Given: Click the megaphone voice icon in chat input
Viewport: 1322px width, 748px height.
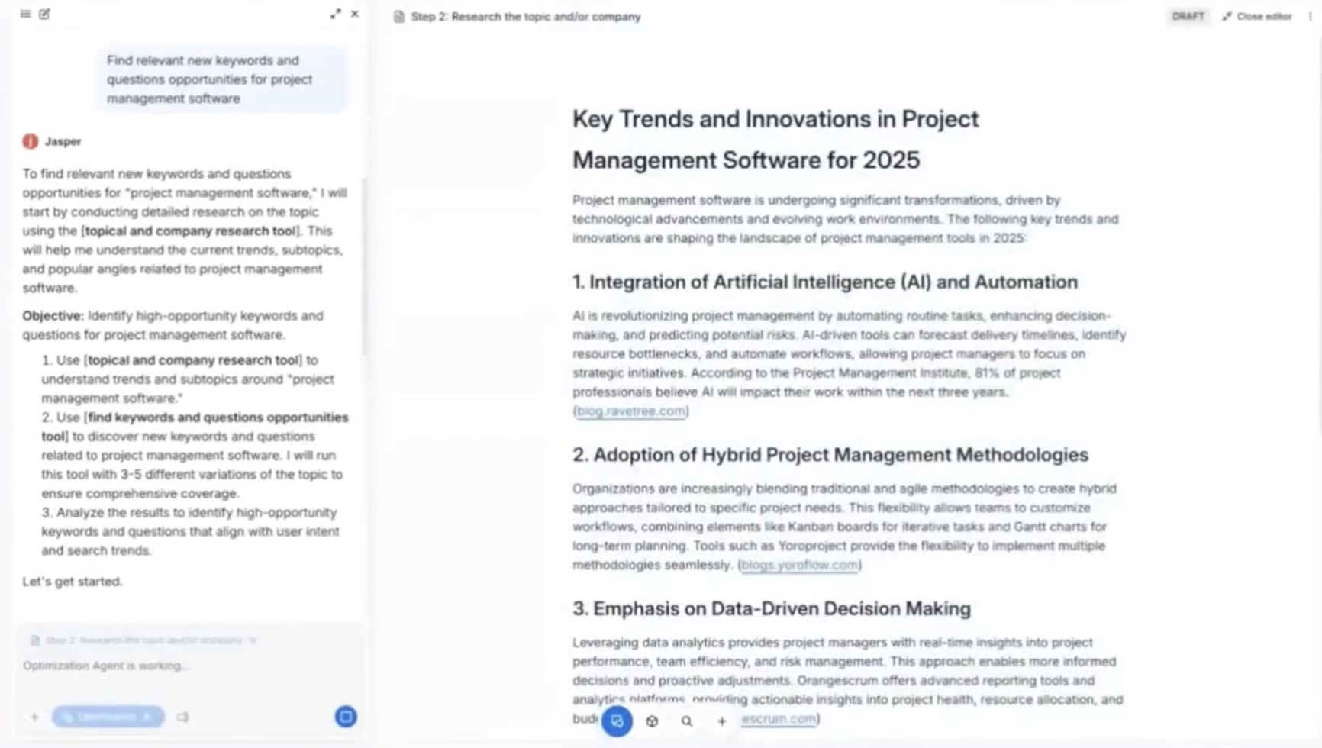Looking at the screenshot, I should click(x=182, y=717).
